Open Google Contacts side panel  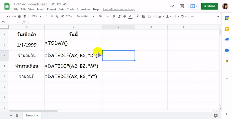point(227,51)
